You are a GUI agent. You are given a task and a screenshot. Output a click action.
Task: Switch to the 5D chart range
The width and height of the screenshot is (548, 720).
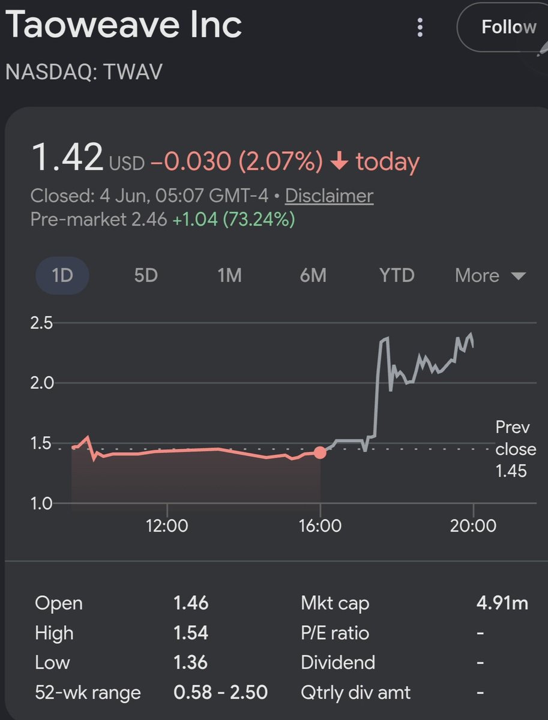pyautogui.click(x=145, y=275)
